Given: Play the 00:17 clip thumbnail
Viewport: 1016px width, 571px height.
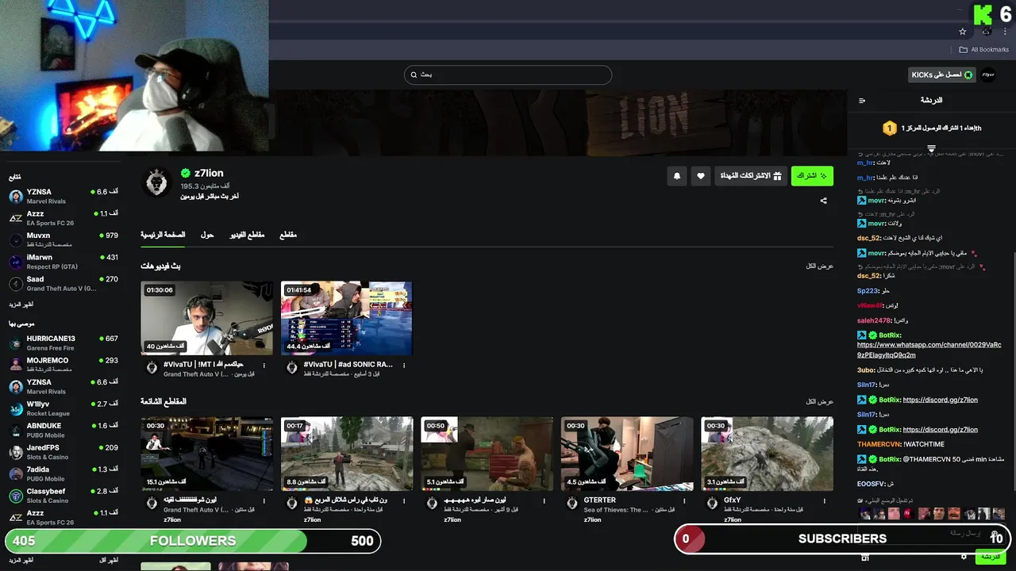Looking at the screenshot, I should (x=347, y=454).
